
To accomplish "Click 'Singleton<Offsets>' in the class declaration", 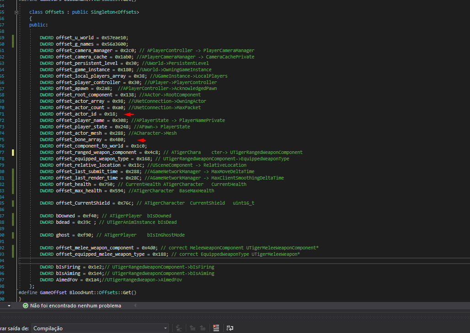I will 115,12.
